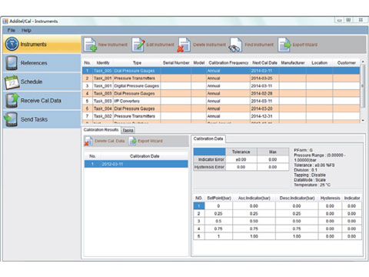
Task: Click the New Instrument button label
Action: coord(113,45)
